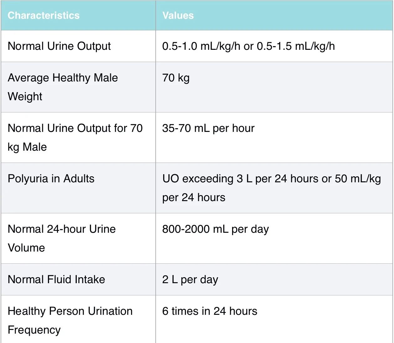Click the Normal 24-hour Urine Volume cell
Viewport: 394px width, 343px height.
(x=78, y=238)
